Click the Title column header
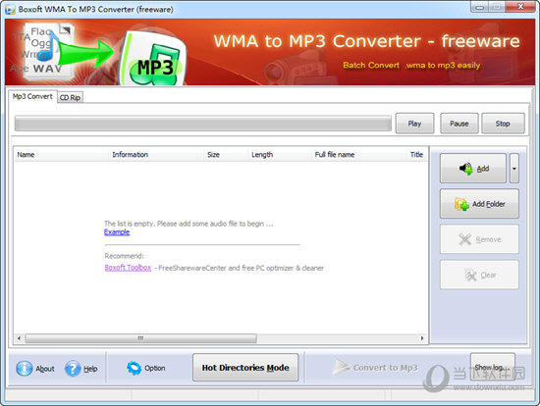This screenshot has height=406, width=540. [417, 155]
